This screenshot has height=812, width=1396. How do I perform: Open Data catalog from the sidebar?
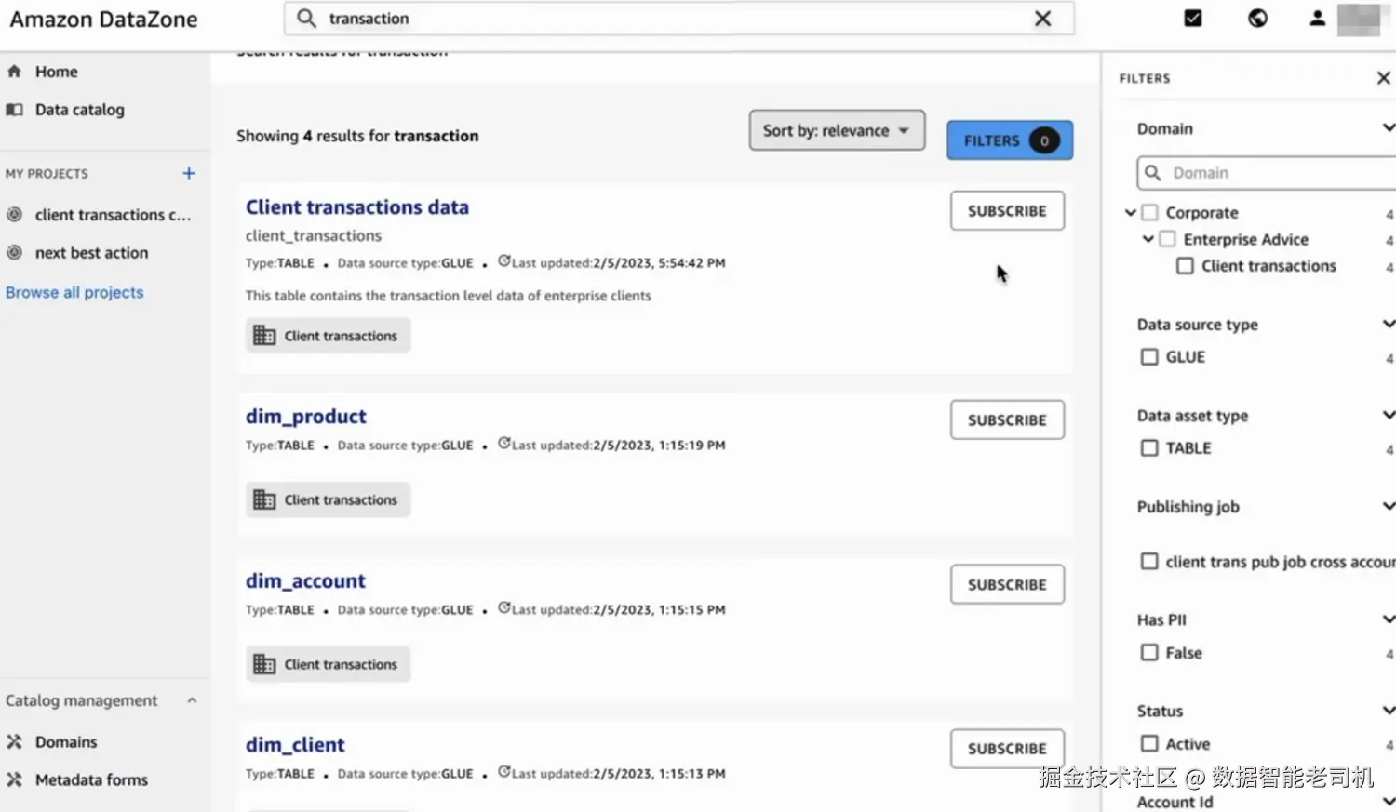79,110
